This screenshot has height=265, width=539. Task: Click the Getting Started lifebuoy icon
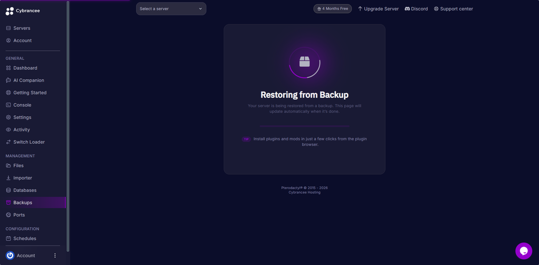pyautogui.click(x=8, y=93)
